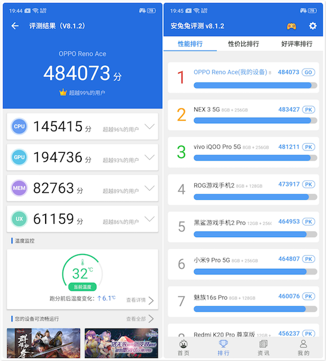
Task: Open settings gear in AnTuTu header
Action: pyautogui.click(x=312, y=26)
